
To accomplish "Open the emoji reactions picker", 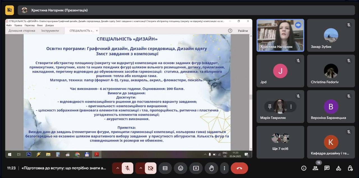I will [x=180, y=168].
